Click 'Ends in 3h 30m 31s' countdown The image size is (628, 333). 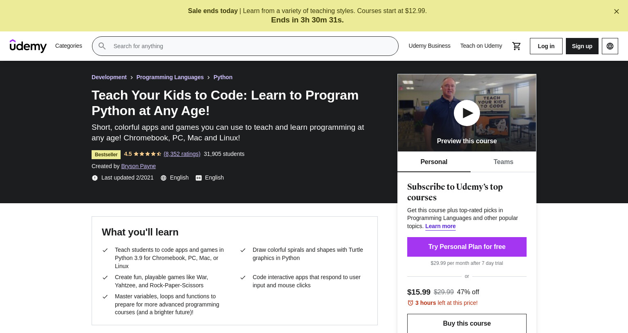[x=307, y=20]
